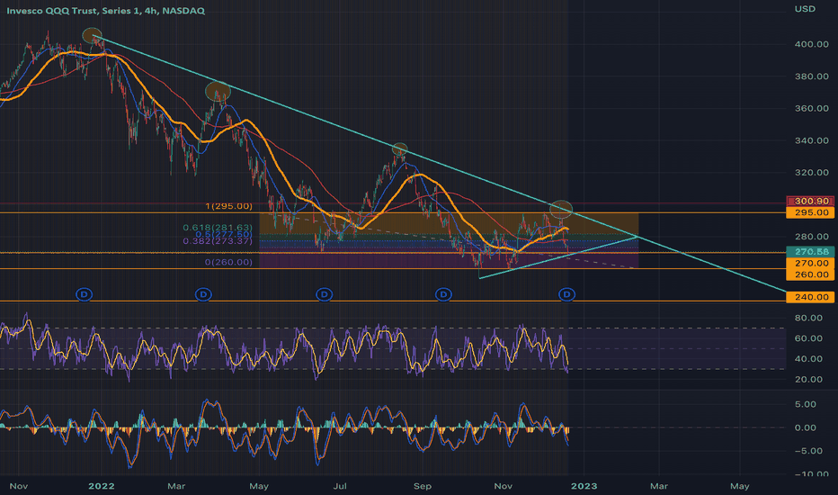838x495 pixels.
Task: Select the 0.618(281.63) Fibonacci level label
Action: tap(218, 228)
